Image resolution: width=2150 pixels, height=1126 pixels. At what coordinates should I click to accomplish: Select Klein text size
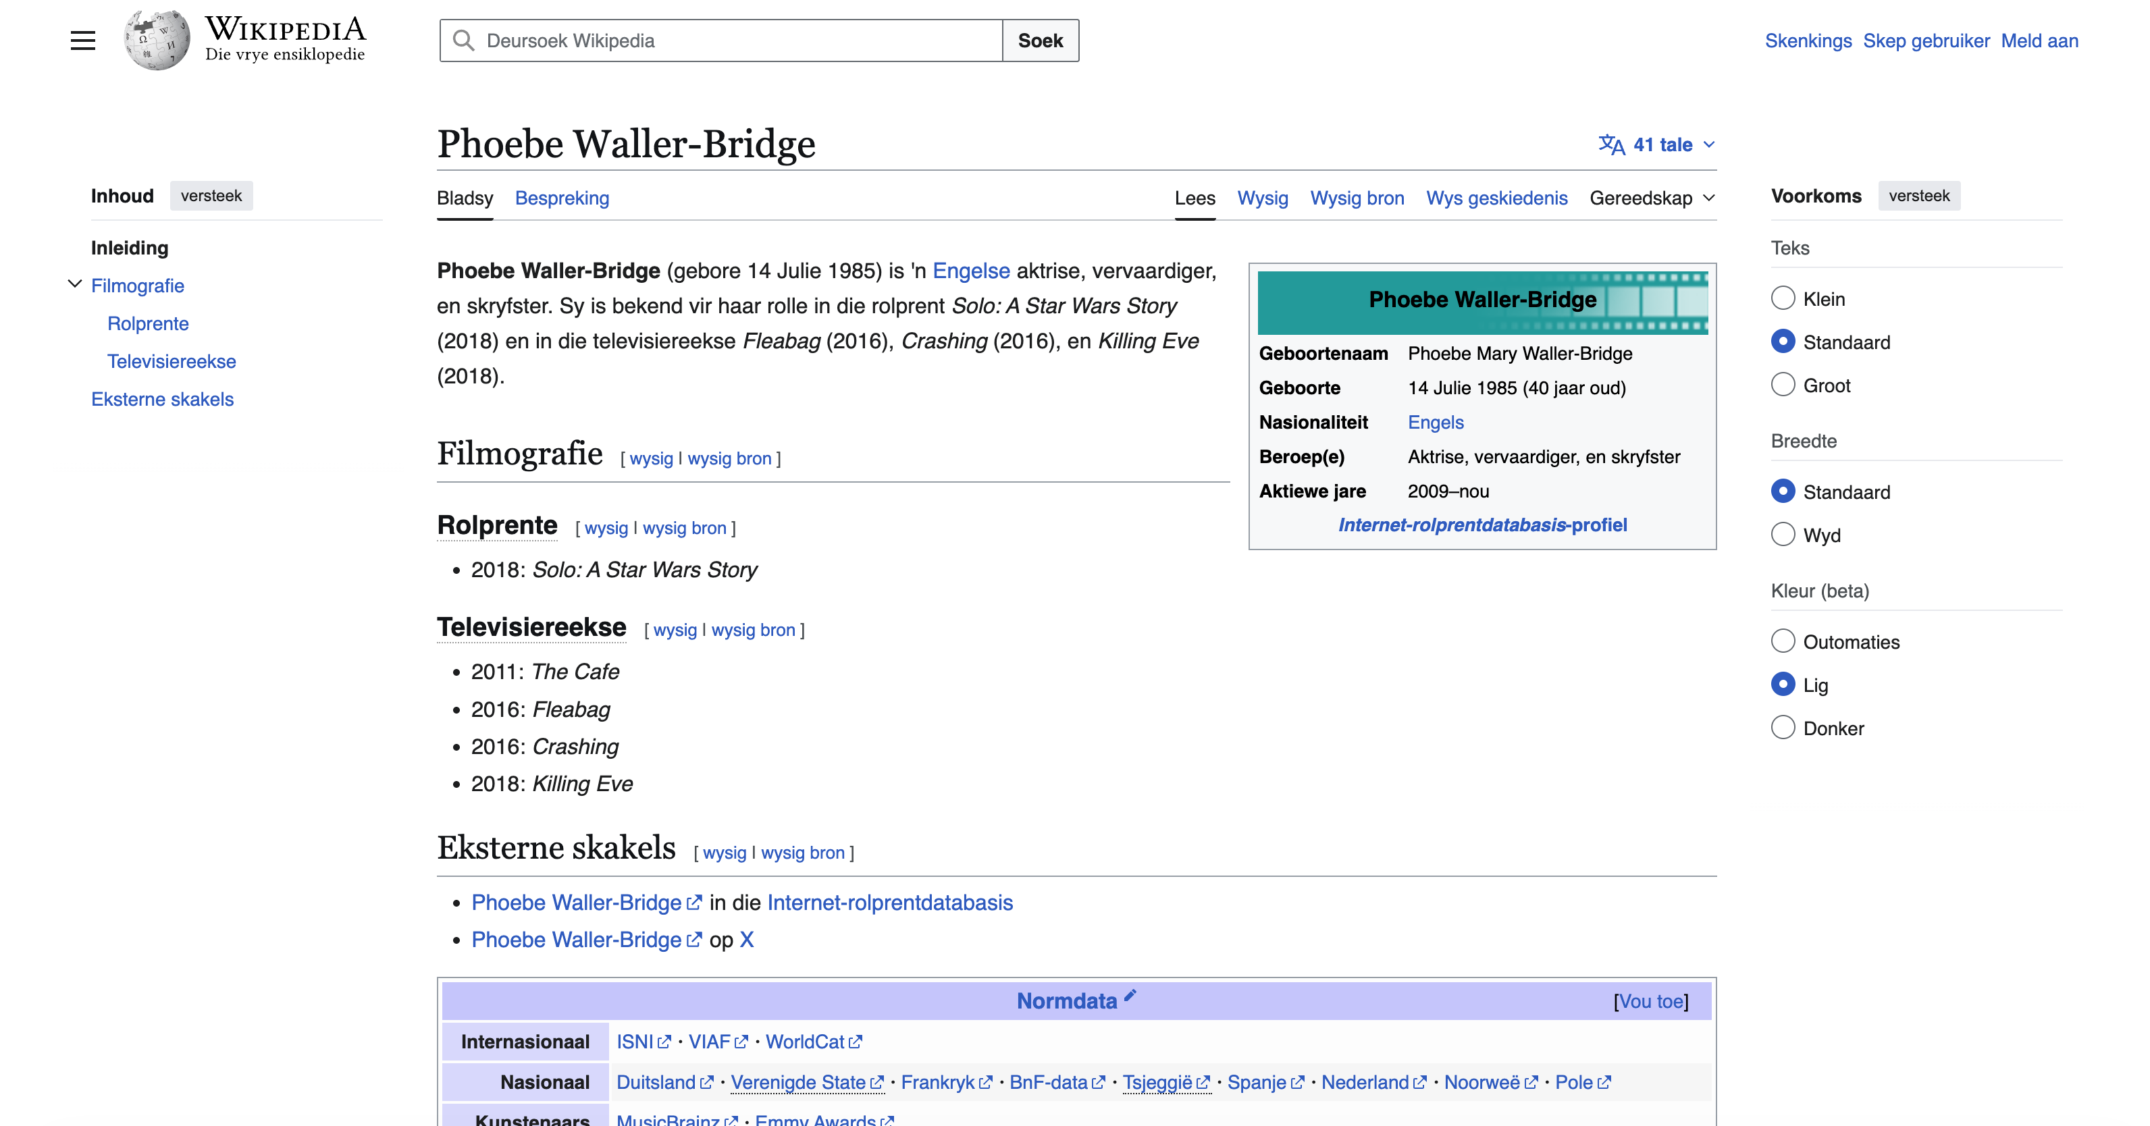1783,298
